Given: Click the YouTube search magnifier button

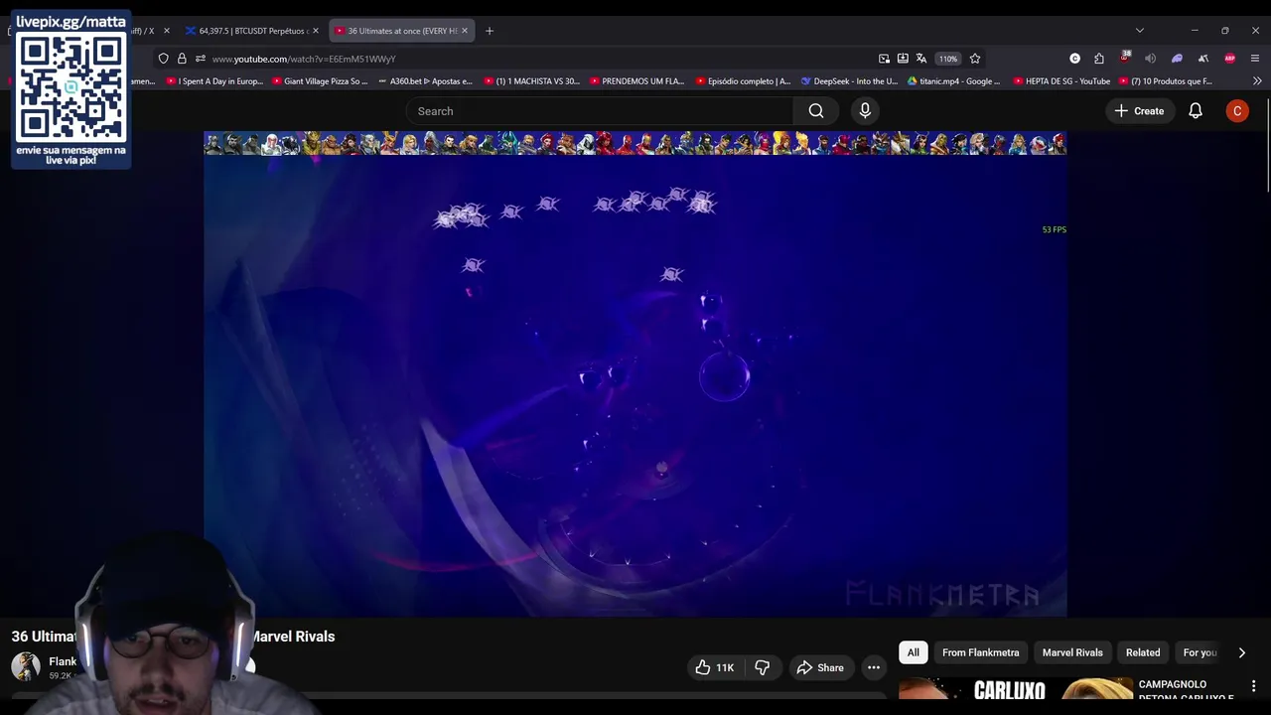Looking at the screenshot, I should pyautogui.click(x=816, y=111).
